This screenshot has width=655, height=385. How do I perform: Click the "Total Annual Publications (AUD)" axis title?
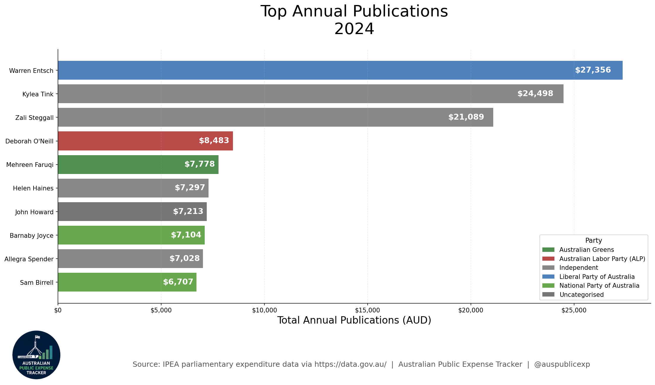[x=354, y=320]
